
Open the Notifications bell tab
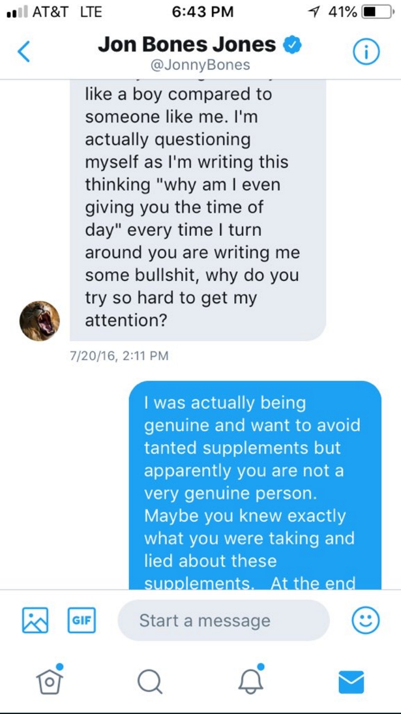click(x=250, y=681)
